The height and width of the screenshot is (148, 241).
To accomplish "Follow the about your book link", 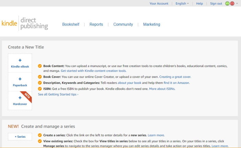I will click(x=129, y=83).
